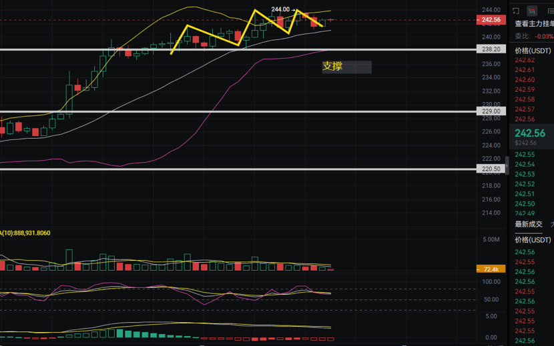The width and height of the screenshot is (554, 346).
Task: Select the 242.57 ask price row
Action: (x=525, y=109)
